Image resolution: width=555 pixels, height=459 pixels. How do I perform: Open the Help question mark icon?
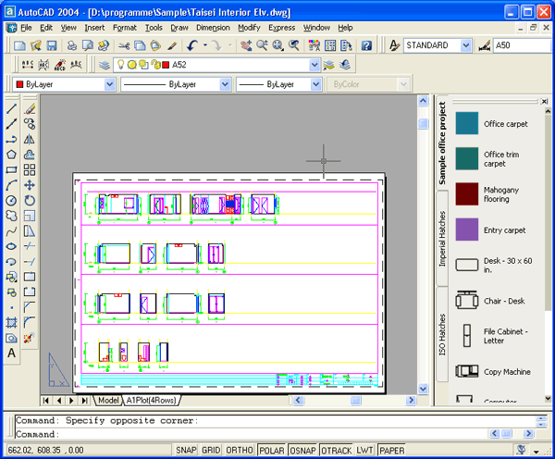pyautogui.click(x=367, y=45)
